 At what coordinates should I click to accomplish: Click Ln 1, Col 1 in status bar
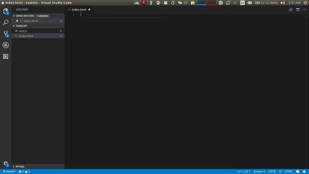244,172
